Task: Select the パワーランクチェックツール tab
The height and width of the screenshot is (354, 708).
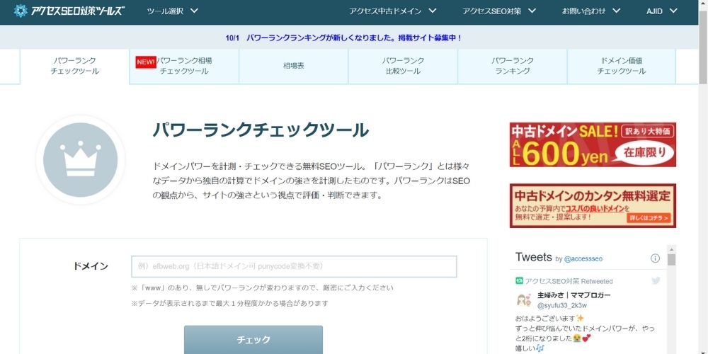Action: click(74, 66)
